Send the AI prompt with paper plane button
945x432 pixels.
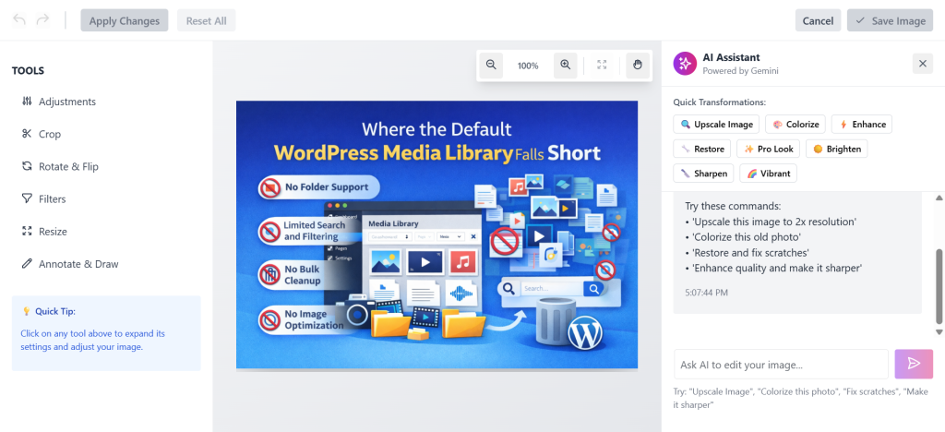pyautogui.click(x=914, y=364)
